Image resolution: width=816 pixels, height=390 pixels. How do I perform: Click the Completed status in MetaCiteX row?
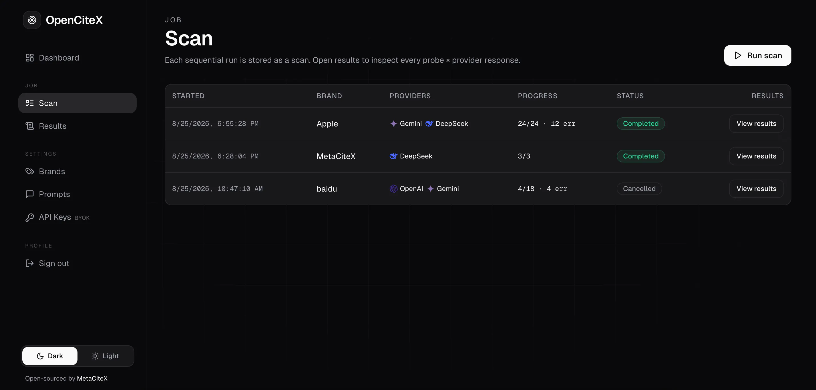pyautogui.click(x=640, y=156)
